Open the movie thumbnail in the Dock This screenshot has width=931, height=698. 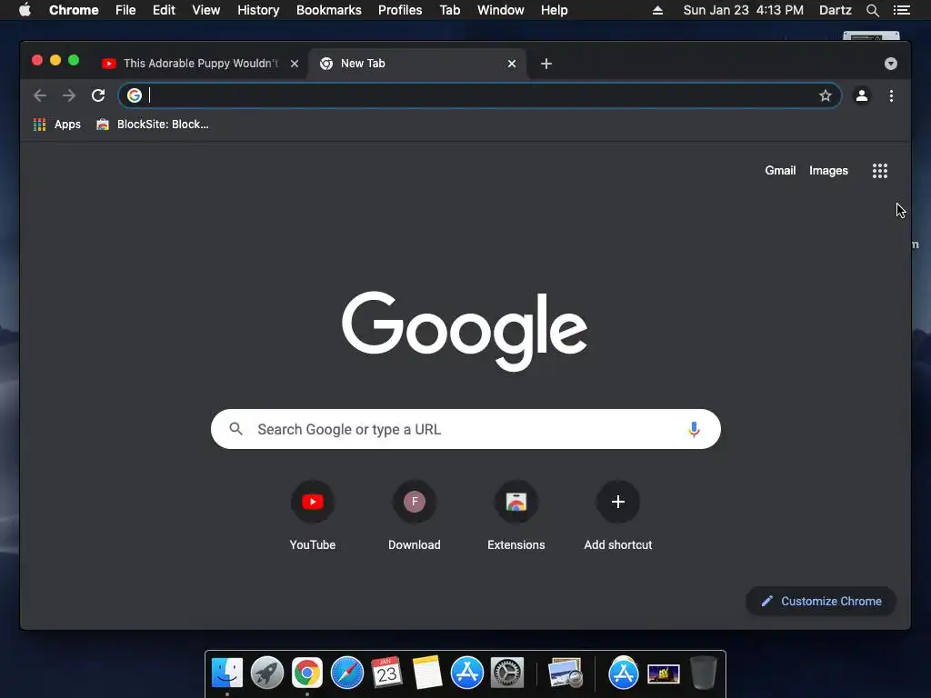tap(663, 674)
